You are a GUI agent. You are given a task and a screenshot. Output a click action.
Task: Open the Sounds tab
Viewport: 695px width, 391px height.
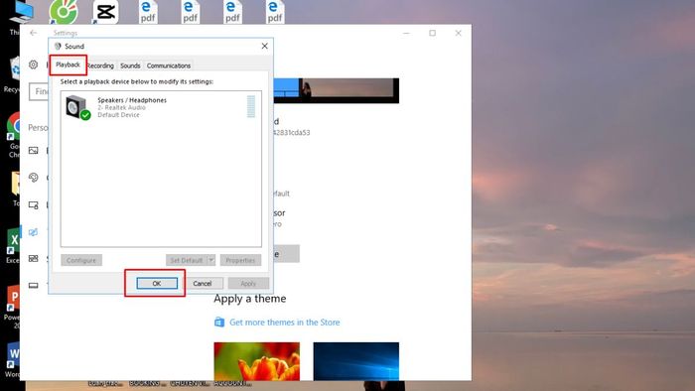130,65
